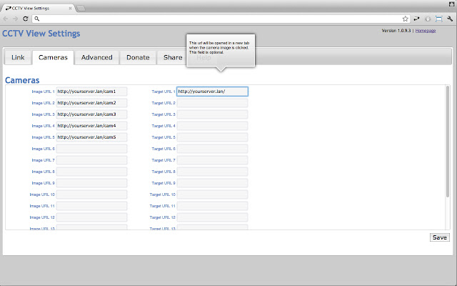
Task: Click the Image URL 10 field
Action: coord(91,194)
